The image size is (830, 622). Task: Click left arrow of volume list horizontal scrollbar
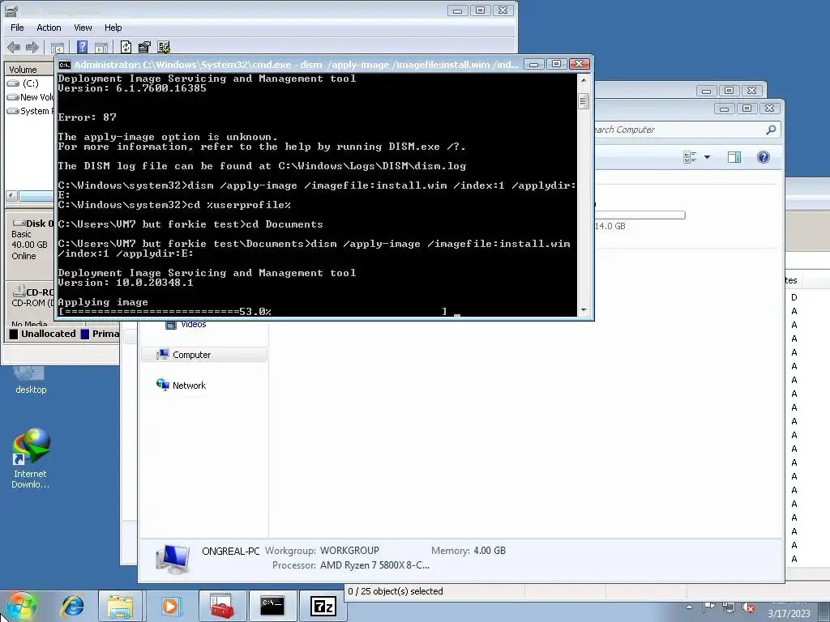[x=11, y=196]
